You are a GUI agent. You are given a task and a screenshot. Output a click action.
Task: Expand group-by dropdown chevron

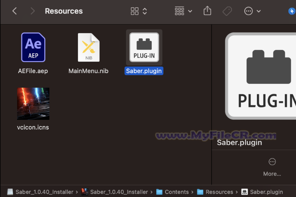[190, 11]
